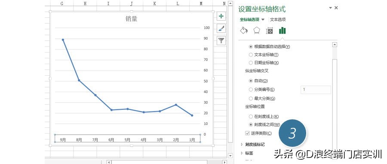Select 文本坐标轴(T) radio button
The image size is (387, 164).
click(x=251, y=55)
